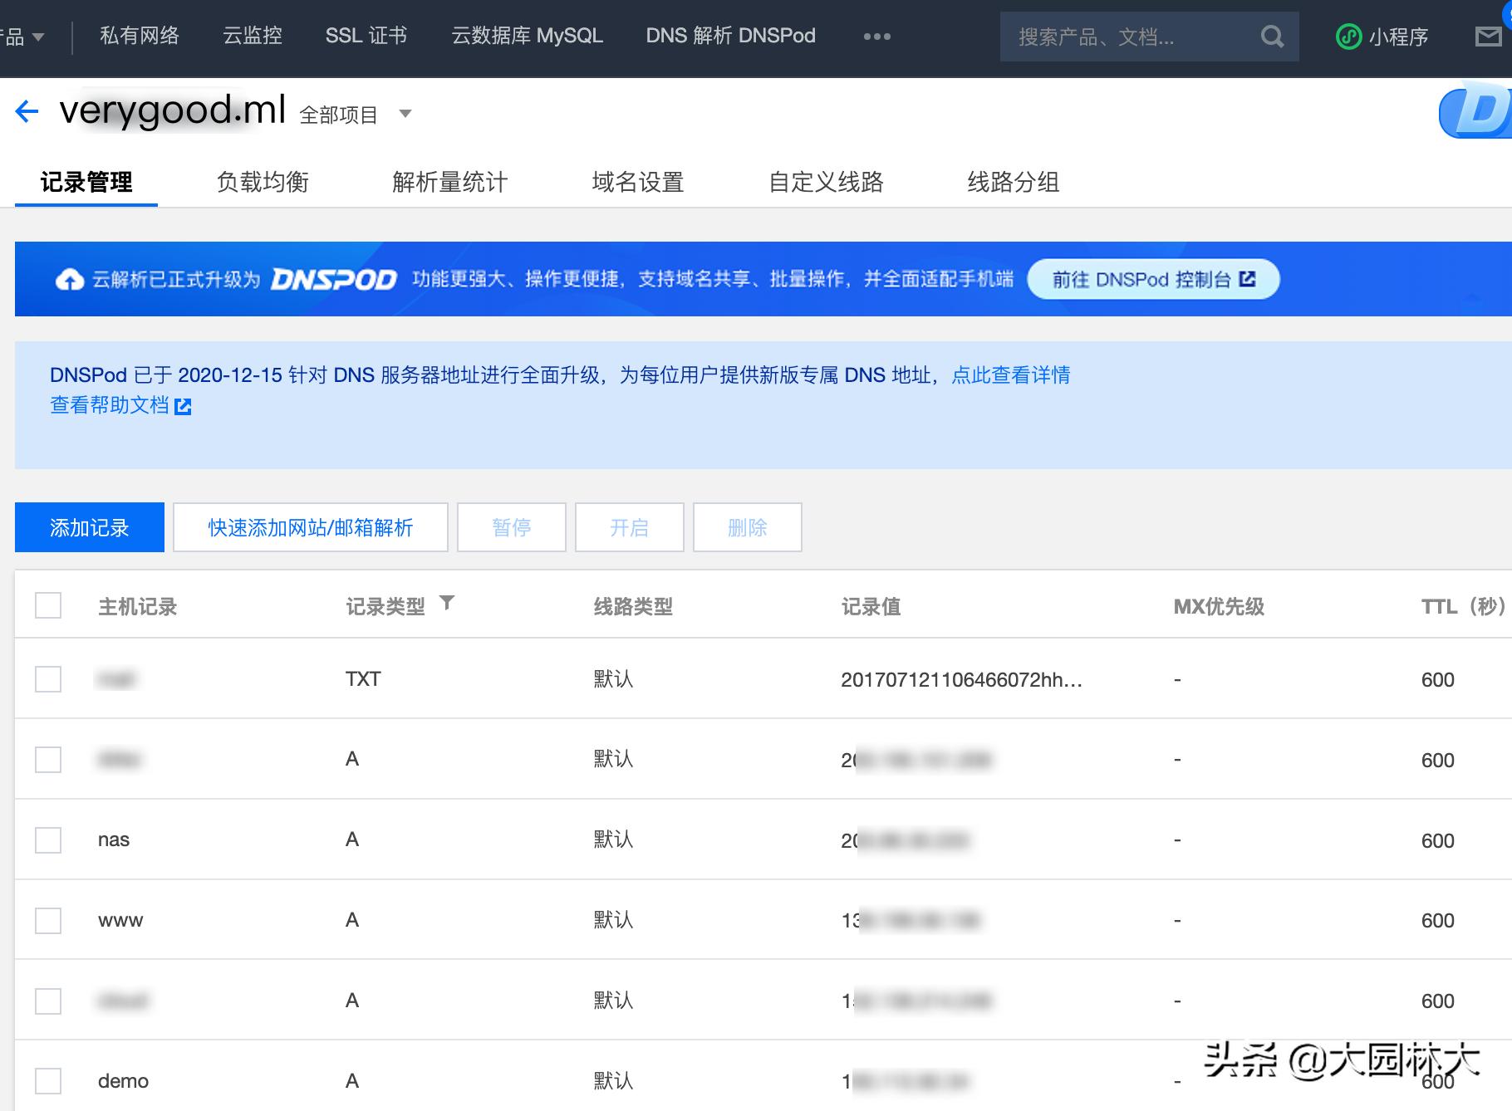
Task: Click the back arrow beside verygood.ml
Action: [27, 111]
